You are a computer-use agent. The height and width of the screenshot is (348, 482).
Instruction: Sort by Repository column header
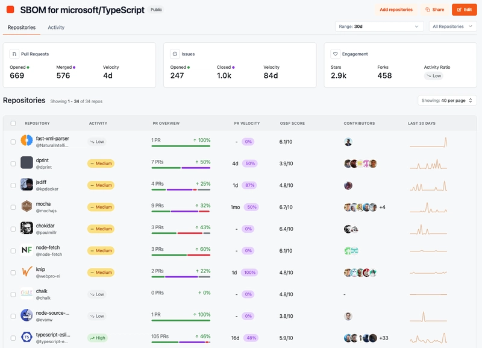(x=37, y=124)
